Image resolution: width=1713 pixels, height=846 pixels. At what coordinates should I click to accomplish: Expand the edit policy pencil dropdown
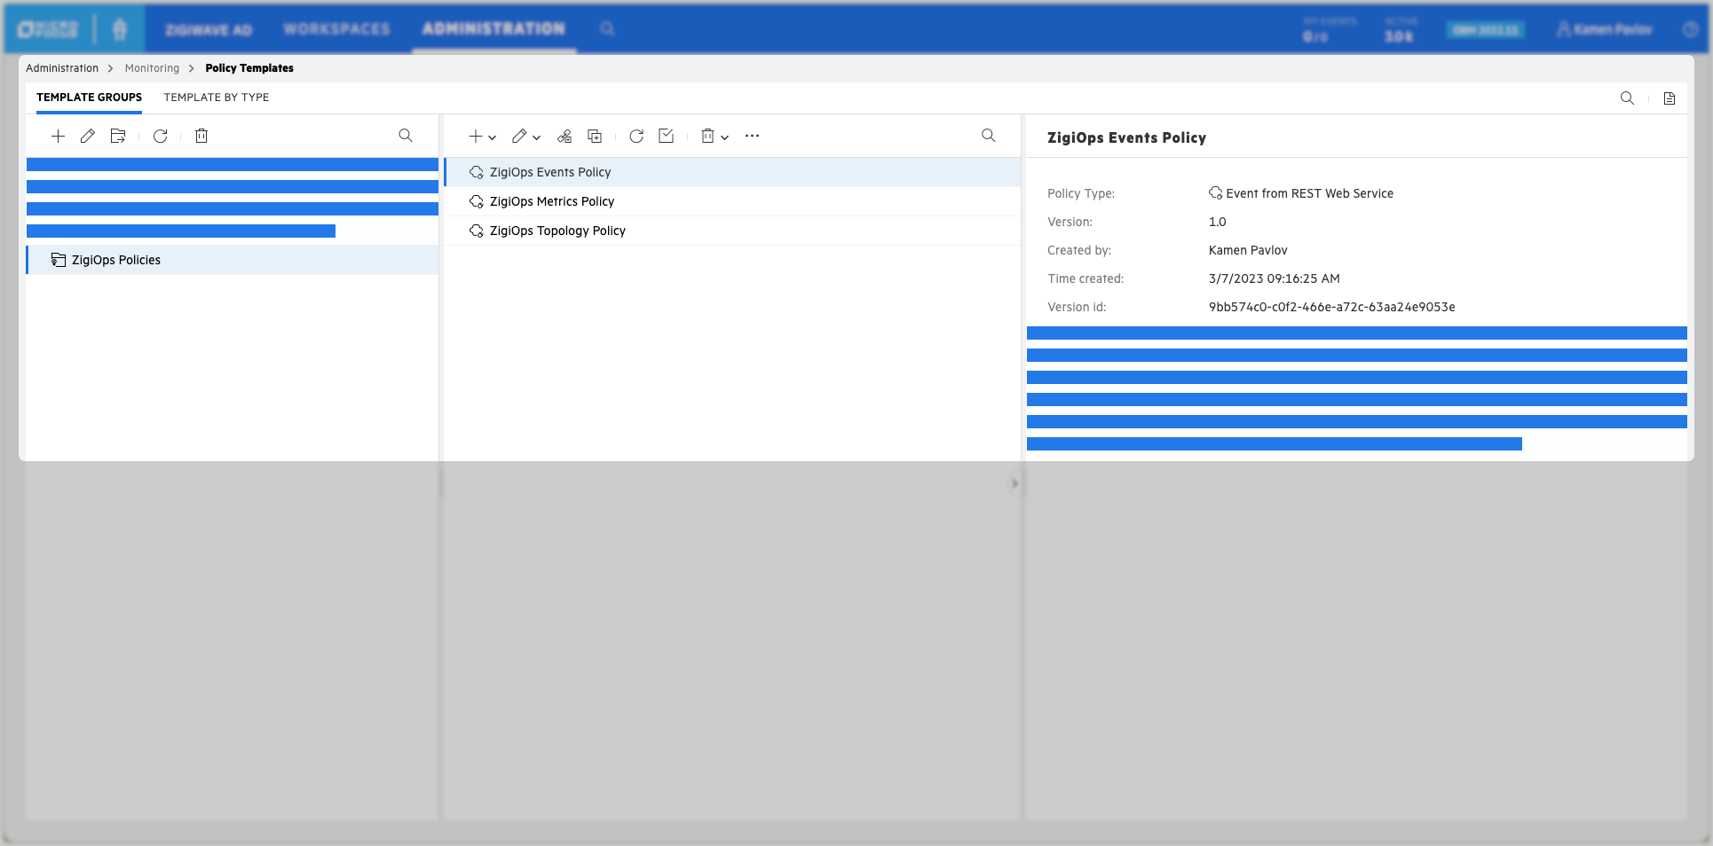[x=526, y=136]
